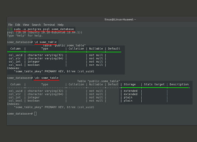Screen dimensions: 197x142
Task: Click the Storage column header
Action: tap(130, 84)
